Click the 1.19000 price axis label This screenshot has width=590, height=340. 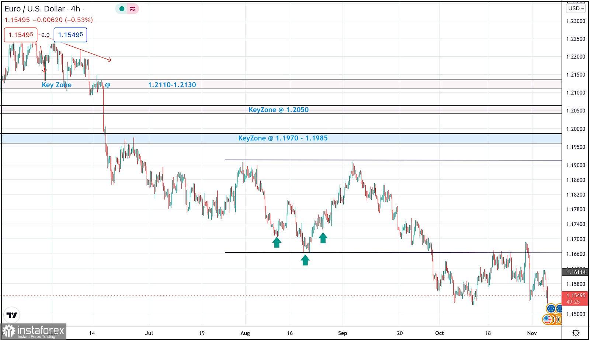pos(576,165)
